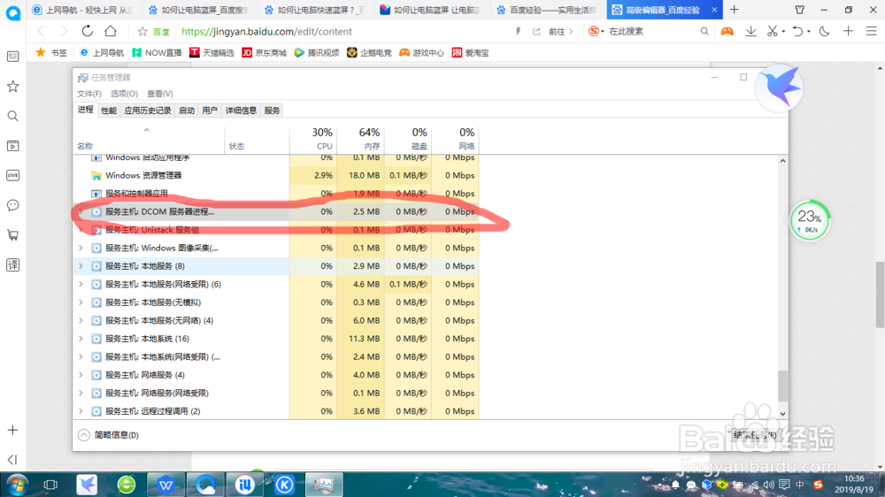Switch to the 百度经验——实用生活 tab
This screenshot has height=497, width=885.
point(548,10)
